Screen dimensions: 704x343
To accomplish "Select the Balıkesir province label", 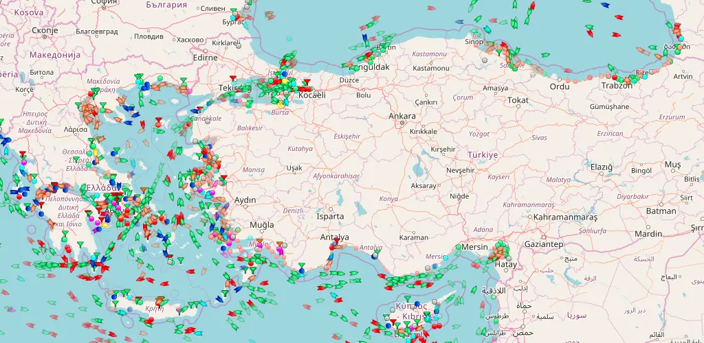I will pyautogui.click(x=250, y=128).
